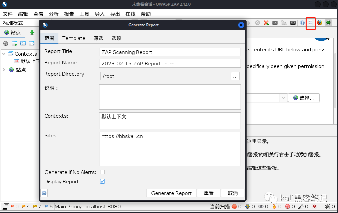
Task: Click the gray target scope icon in sites panel
Action: (x=6, y=43)
